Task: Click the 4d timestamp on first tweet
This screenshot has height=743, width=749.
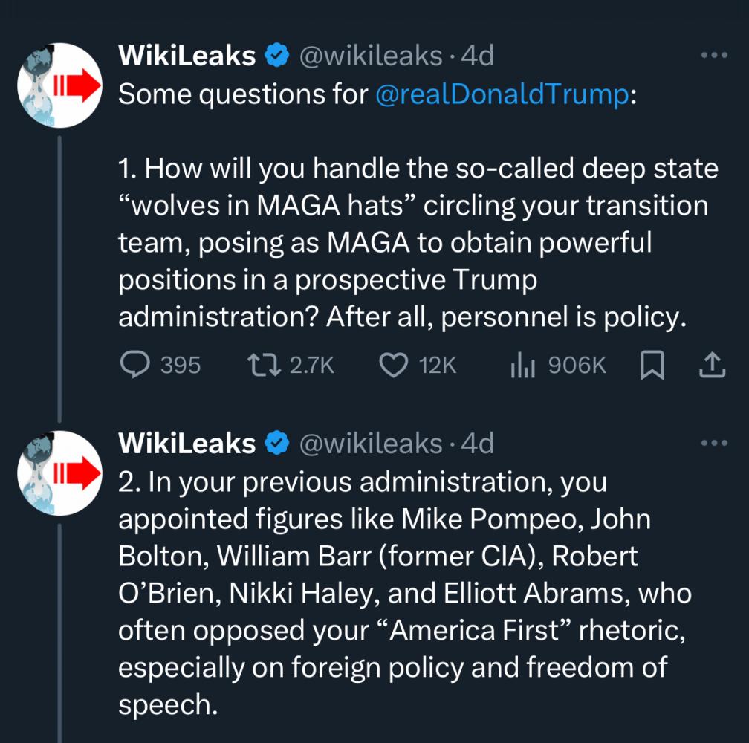Action: (x=477, y=56)
